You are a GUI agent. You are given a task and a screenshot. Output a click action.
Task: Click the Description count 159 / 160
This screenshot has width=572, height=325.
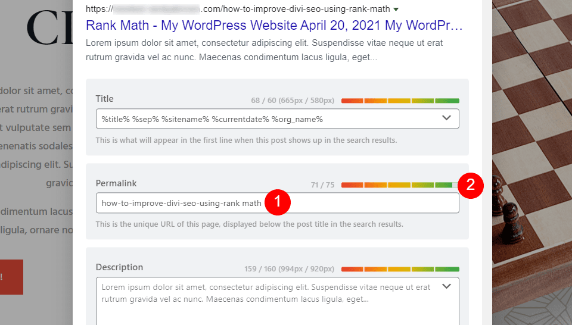(x=289, y=269)
